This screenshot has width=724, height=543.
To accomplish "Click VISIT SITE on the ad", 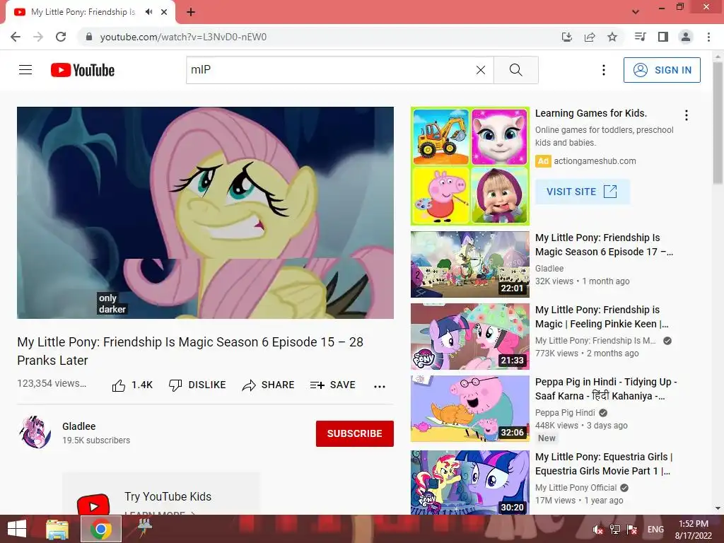I will 582,192.
